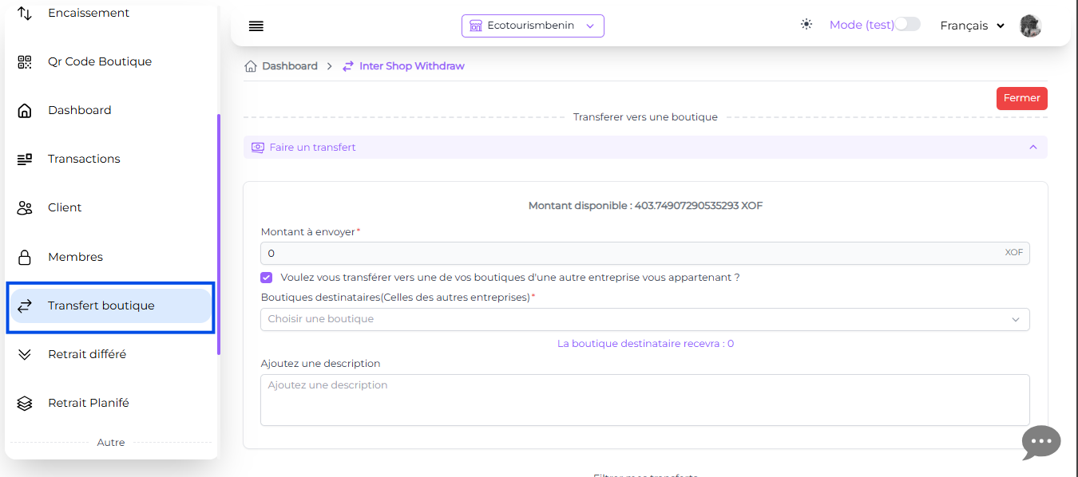Image resolution: width=1078 pixels, height=477 pixels.
Task: Uncheck the transfer to other company checkbox
Action: (x=267, y=278)
